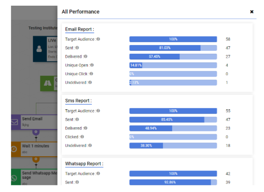Click the Sms Delivered 48.94% progress bar
Screen dimensions: 264x192
[173, 128]
